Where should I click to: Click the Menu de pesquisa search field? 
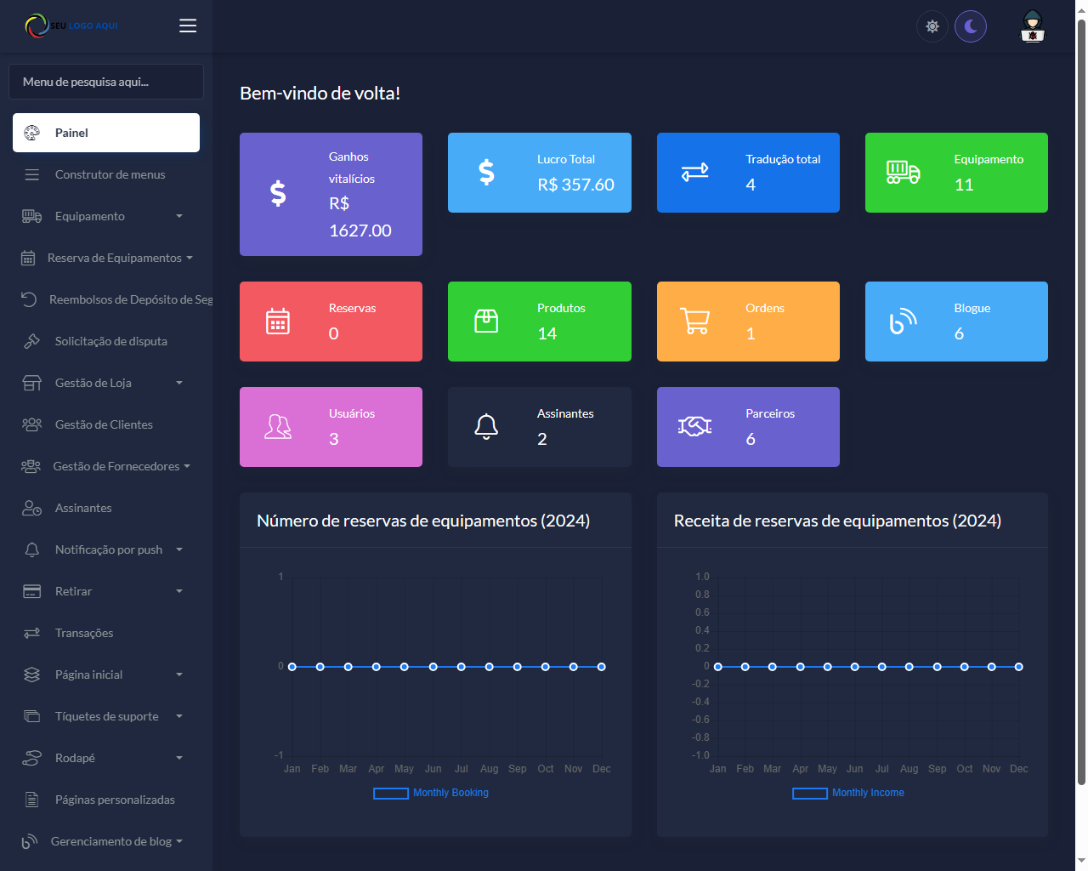point(106,82)
